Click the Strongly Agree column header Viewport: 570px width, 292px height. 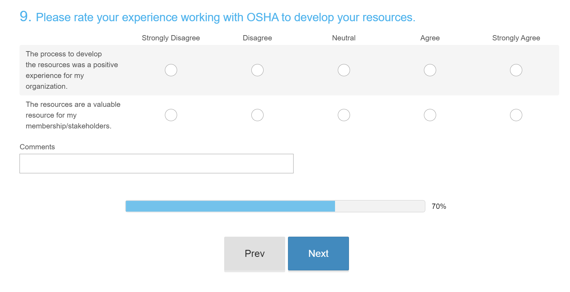click(x=516, y=38)
